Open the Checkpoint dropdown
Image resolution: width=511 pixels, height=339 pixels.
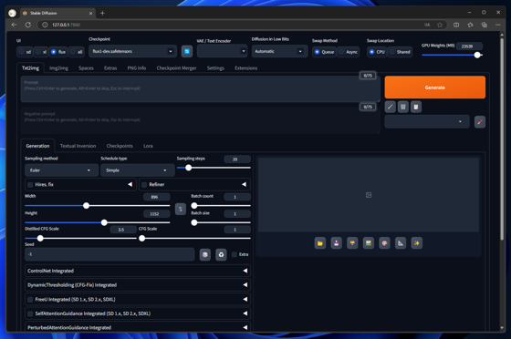[132, 51]
